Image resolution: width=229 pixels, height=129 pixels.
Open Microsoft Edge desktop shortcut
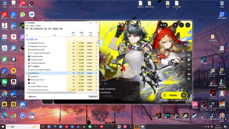click(4, 117)
